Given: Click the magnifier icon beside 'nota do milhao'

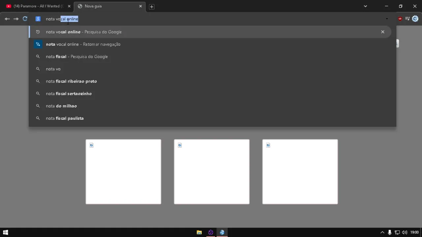Looking at the screenshot, I should (38, 106).
